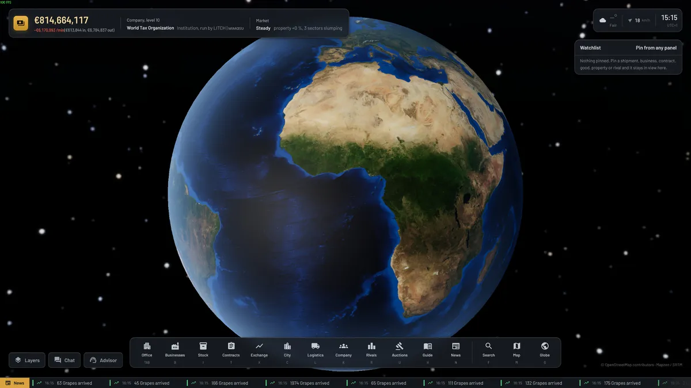
Task: Open the Businesses panel
Action: pyautogui.click(x=175, y=352)
